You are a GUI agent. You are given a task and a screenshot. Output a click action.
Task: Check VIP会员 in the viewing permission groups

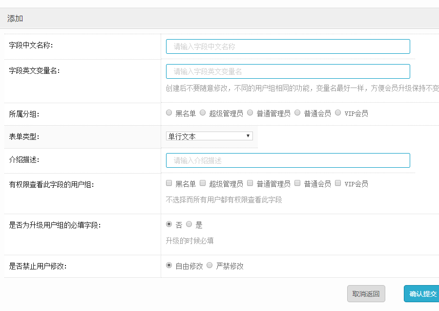338,183
